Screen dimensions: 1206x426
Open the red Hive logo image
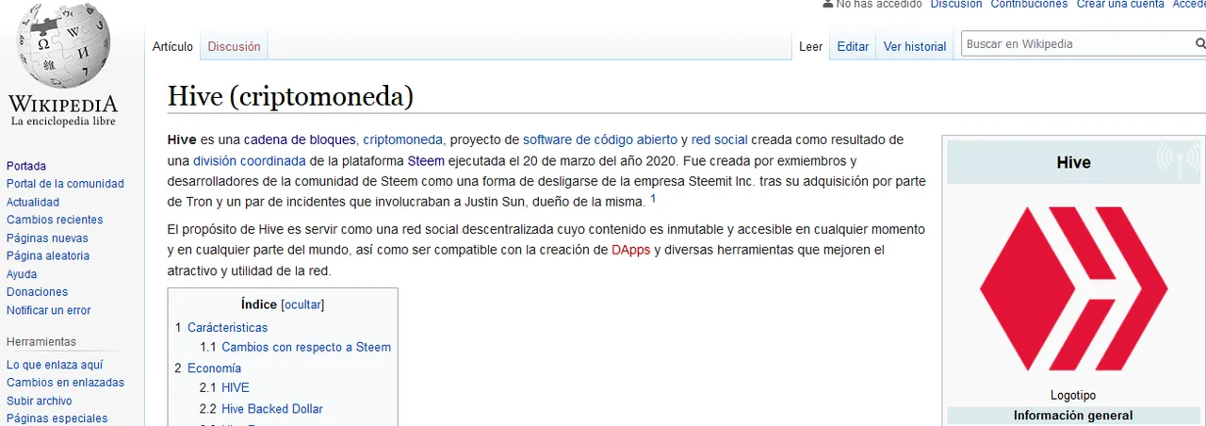[1073, 290]
